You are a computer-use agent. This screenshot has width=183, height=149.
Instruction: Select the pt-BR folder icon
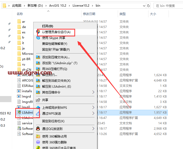click(19, 59)
